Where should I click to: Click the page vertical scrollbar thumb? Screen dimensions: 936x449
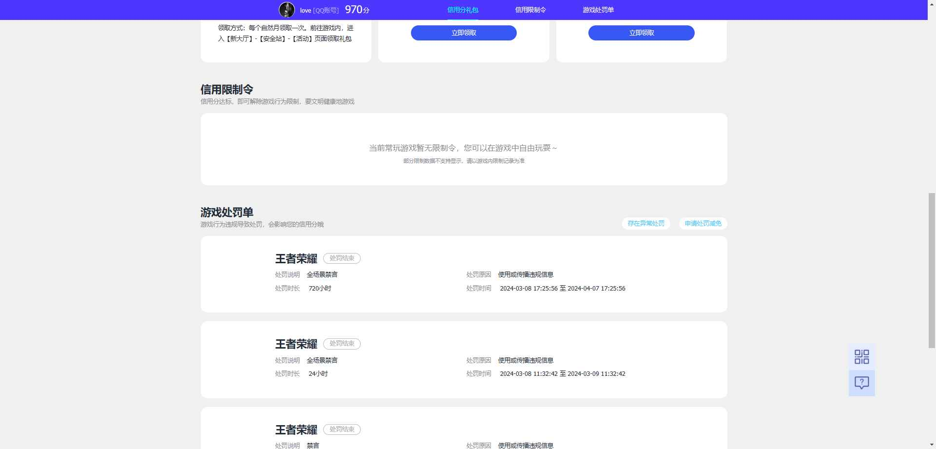(932, 270)
